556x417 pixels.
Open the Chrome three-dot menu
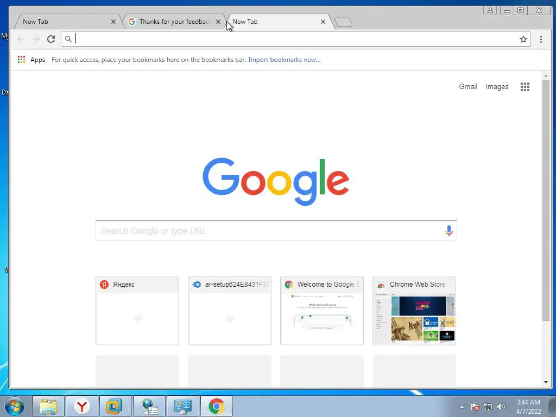[541, 39]
